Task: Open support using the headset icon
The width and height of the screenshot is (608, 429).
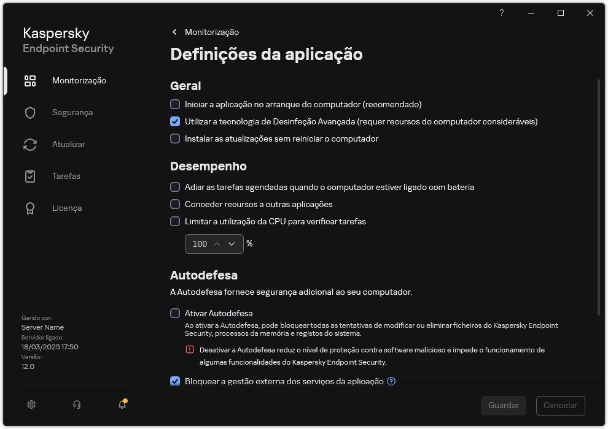Action: (76, 404)
